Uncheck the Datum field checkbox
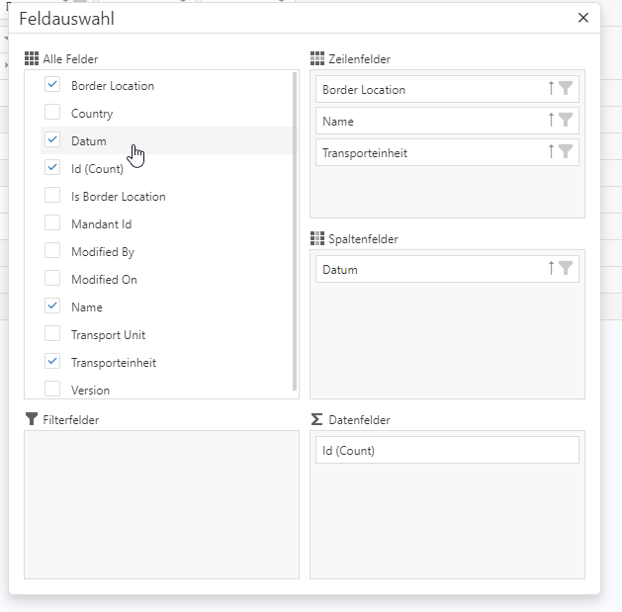Screen dimensions: 622x612 point(52,140)
